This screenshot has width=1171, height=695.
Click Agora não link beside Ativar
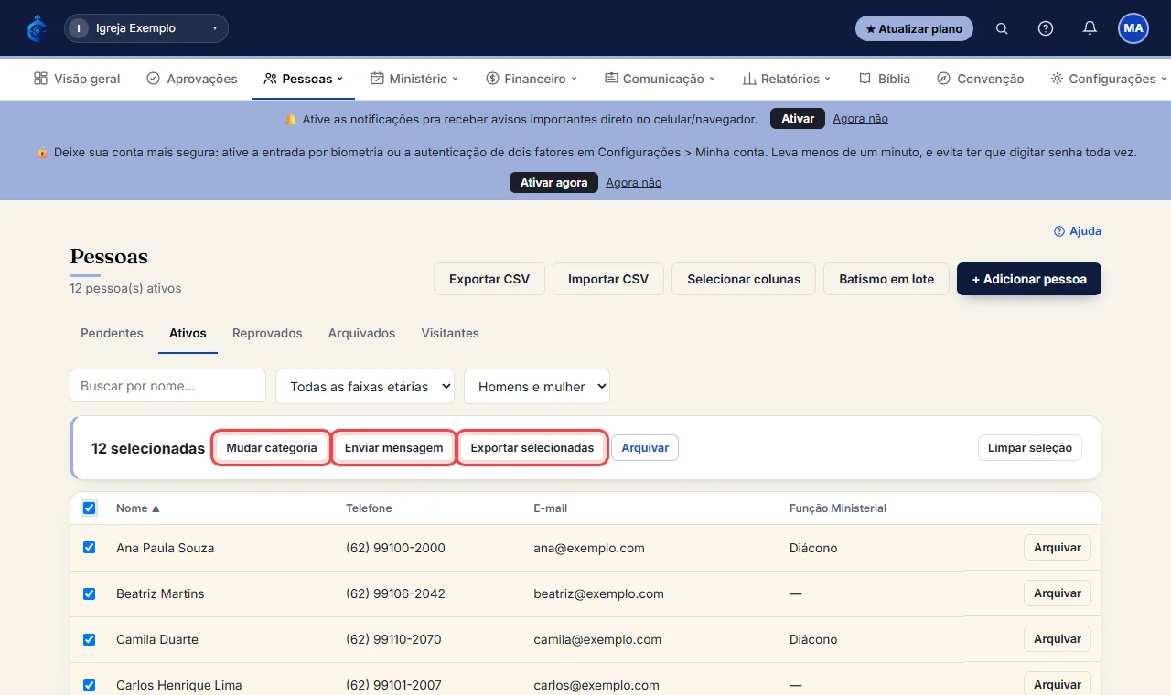pyautogui.click(x=860, y=119)
